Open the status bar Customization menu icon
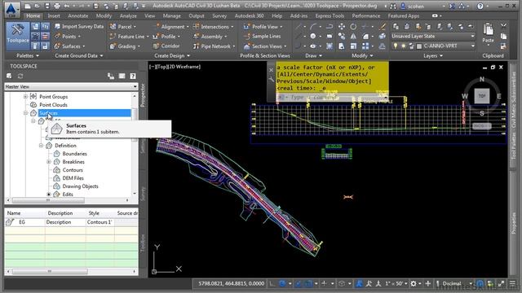Viewport: 522px width, 293px height. pyautogui.click(x=512, y=283)
